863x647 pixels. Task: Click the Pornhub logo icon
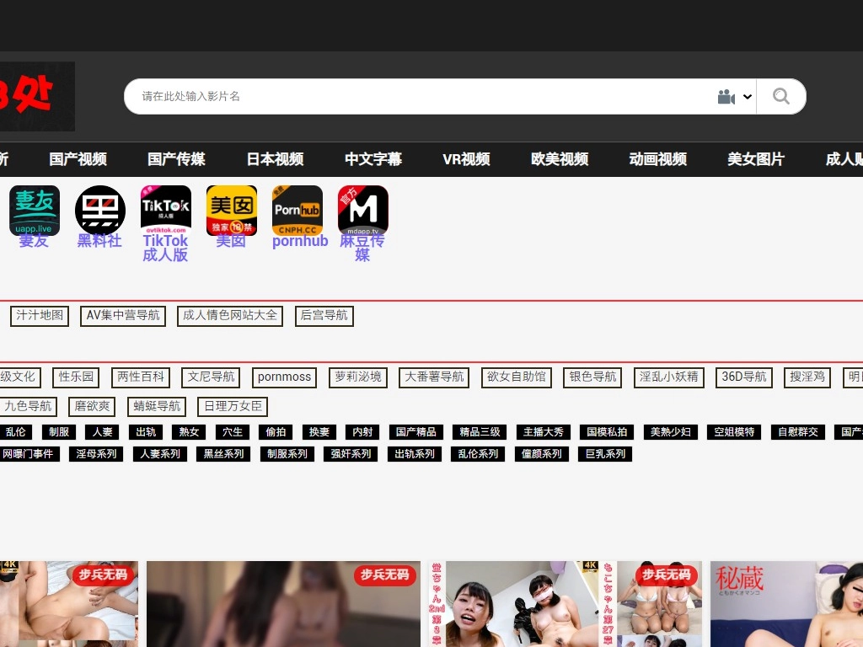click(x=297, y=211)
